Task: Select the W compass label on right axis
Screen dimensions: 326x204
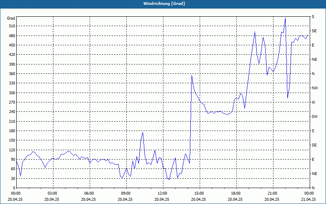Action: pos(313,102)
